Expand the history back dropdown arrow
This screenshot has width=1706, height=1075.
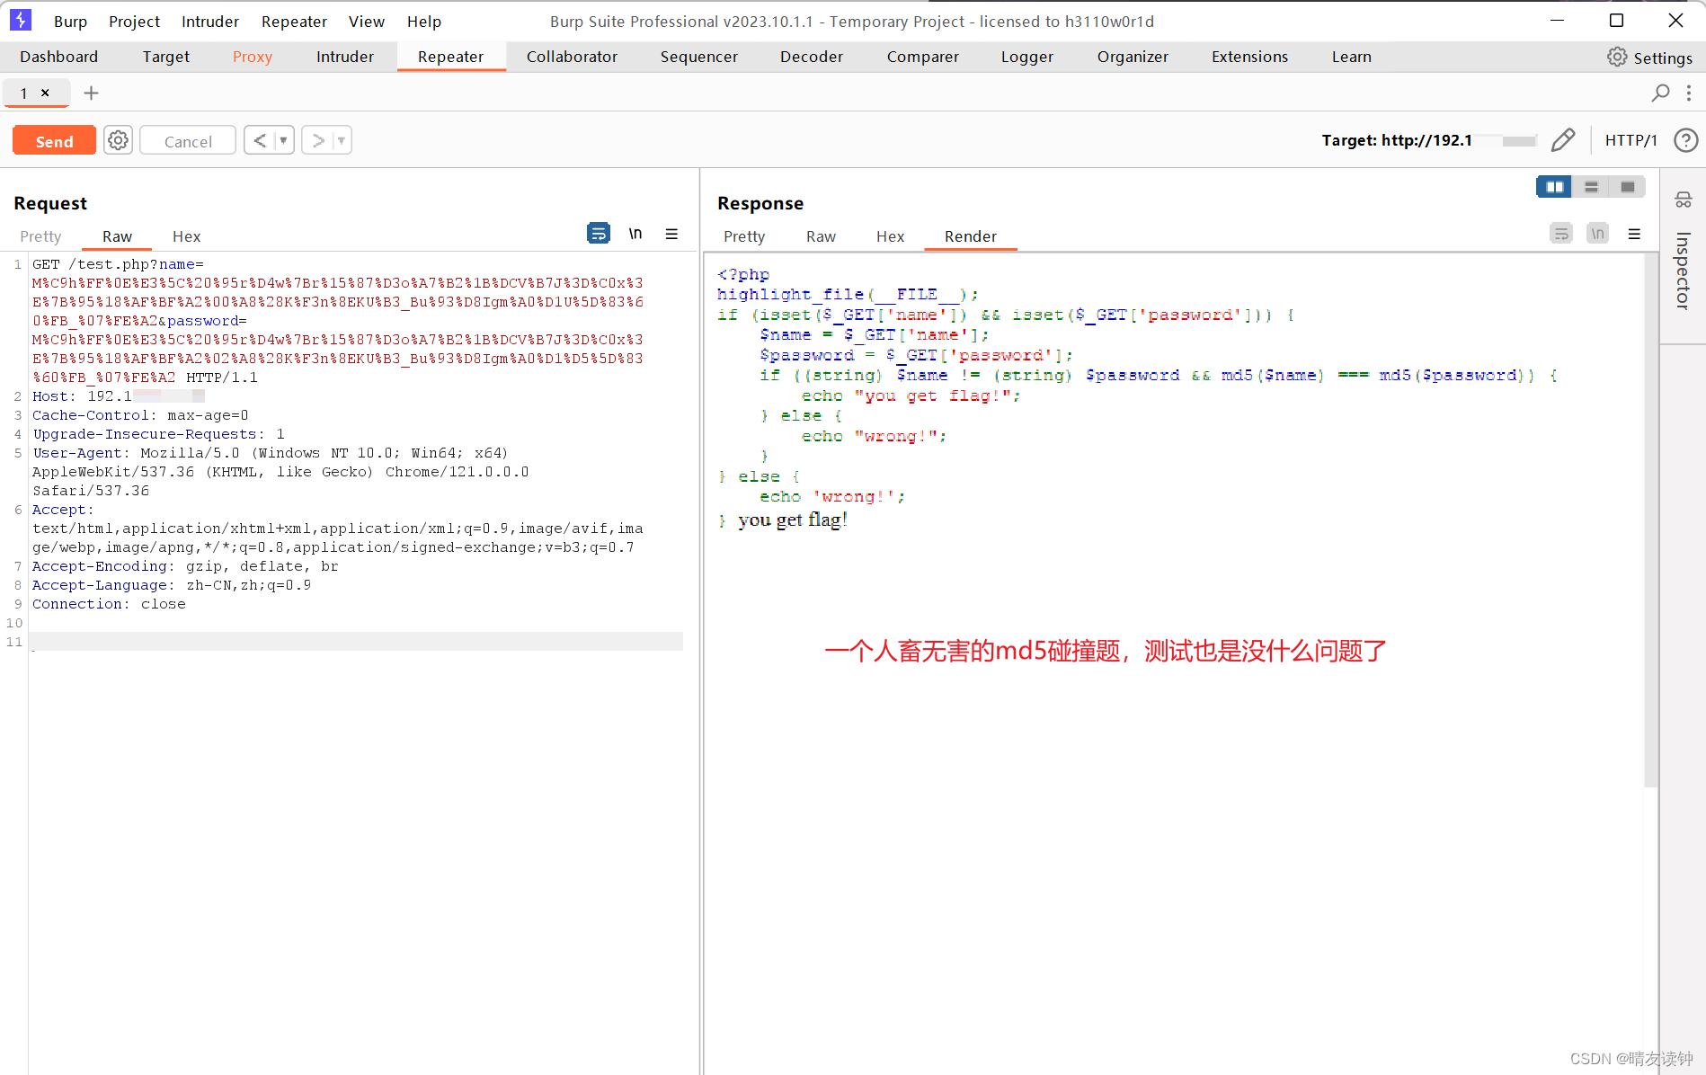click(x=283, y=140)
